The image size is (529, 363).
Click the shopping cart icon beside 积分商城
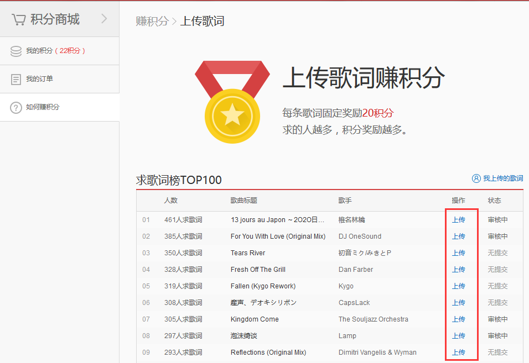[20, 19]
